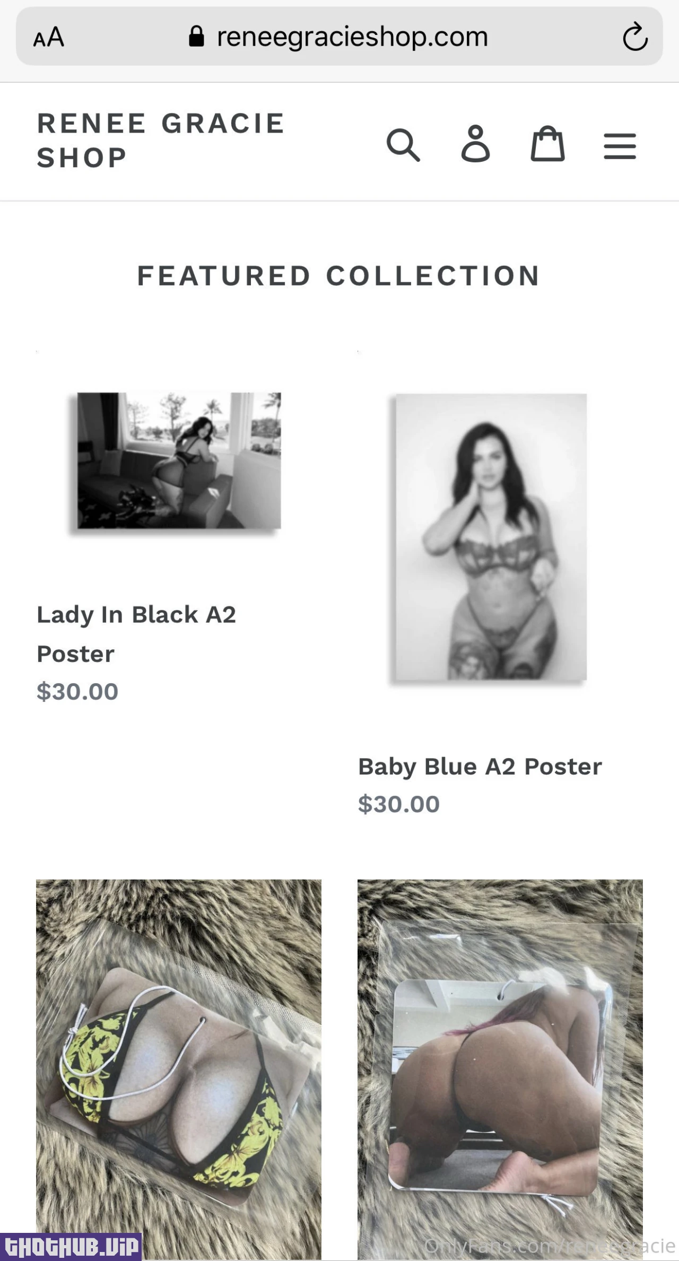
Task: Tap the Lady In Black poster thumbnail
Action: pos(179,460)
